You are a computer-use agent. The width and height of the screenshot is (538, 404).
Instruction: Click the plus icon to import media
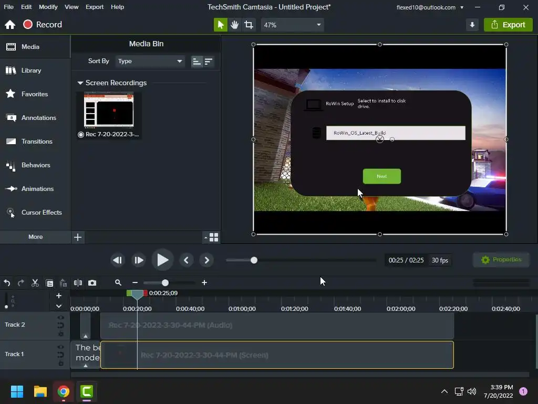click(78, 237)
